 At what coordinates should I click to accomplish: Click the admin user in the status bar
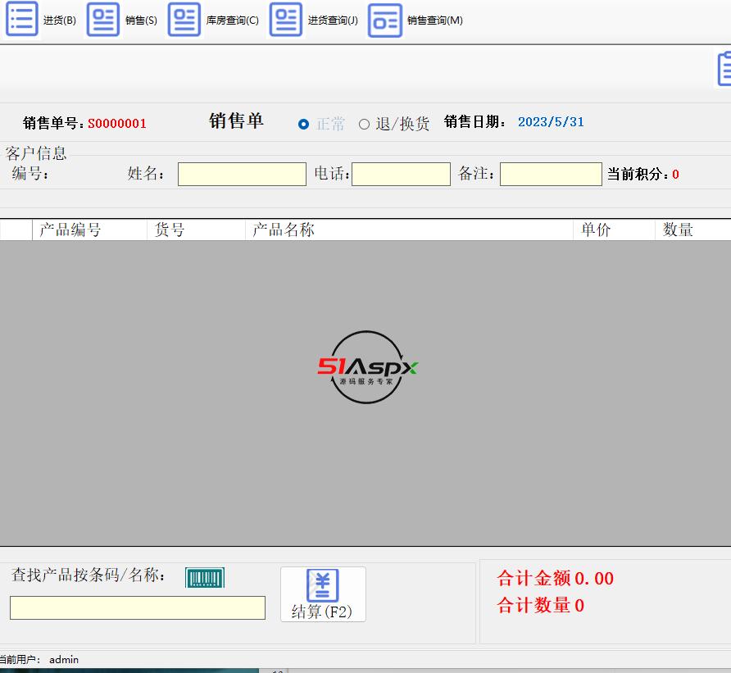(x=64, y=660)
